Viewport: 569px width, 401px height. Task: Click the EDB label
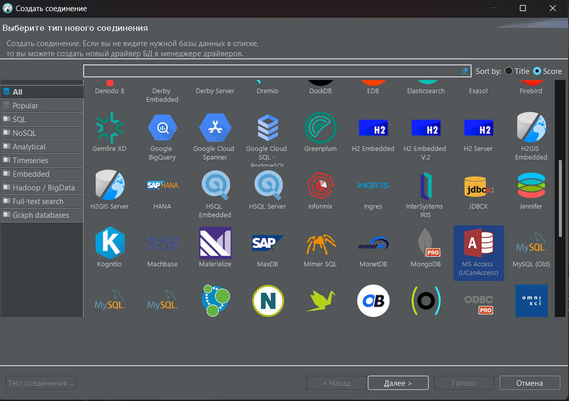pyautogui.click(x=373, y=91)
